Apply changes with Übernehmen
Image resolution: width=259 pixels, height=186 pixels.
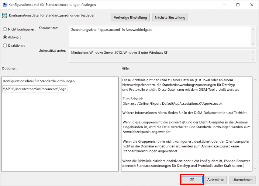[242, 180]
